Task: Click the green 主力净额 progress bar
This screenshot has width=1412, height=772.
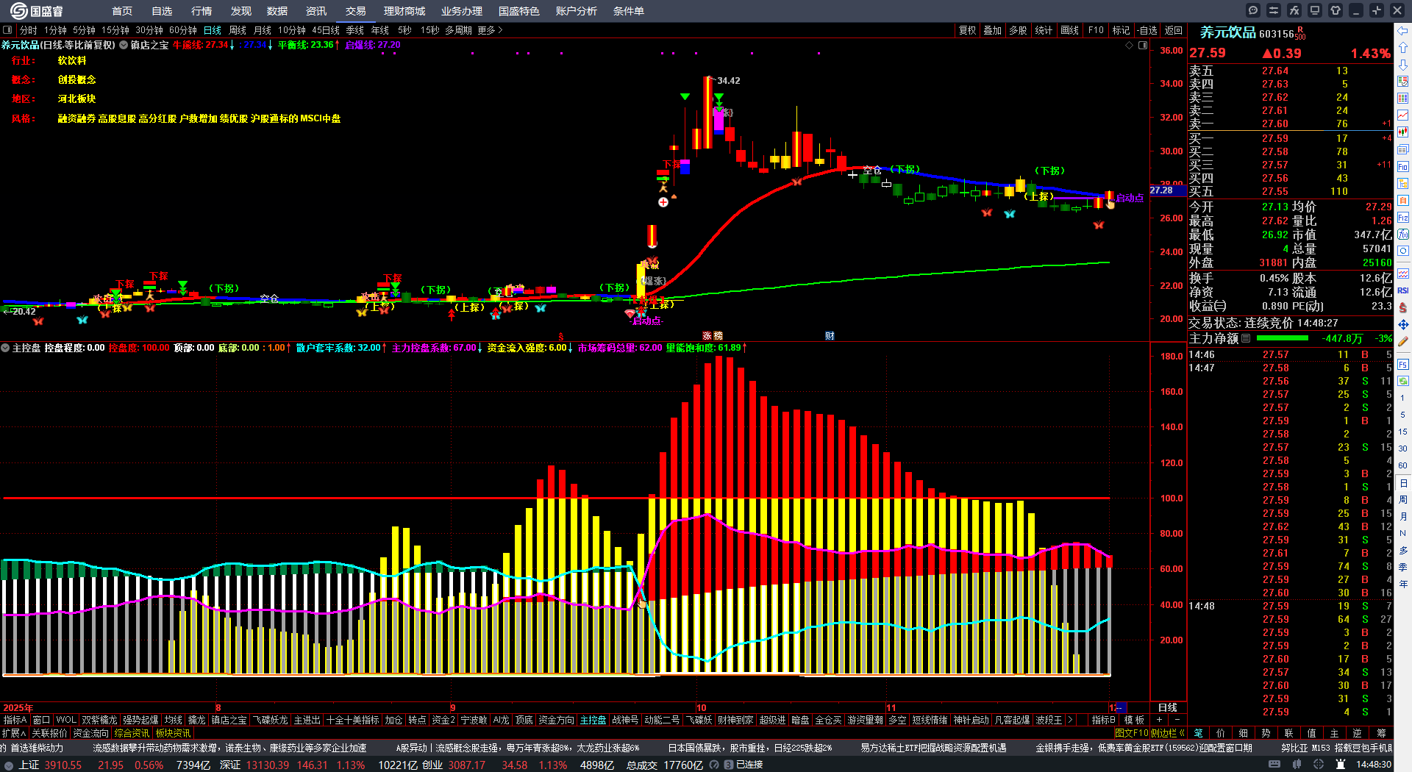Action: 1283,338
